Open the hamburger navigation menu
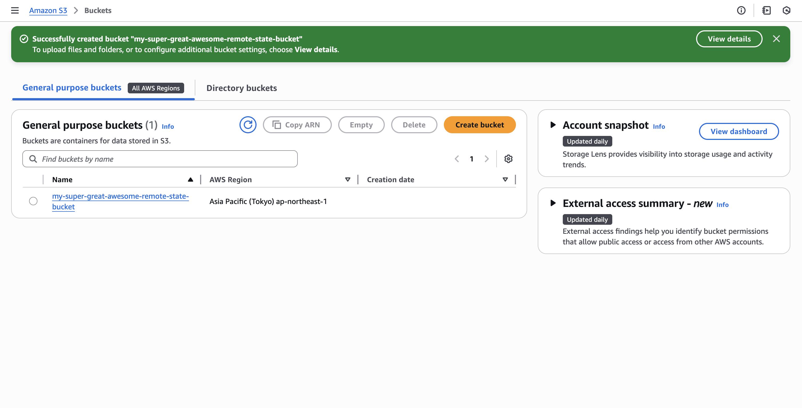The height and width of the screenshot is (408, 802). point(15,10)
